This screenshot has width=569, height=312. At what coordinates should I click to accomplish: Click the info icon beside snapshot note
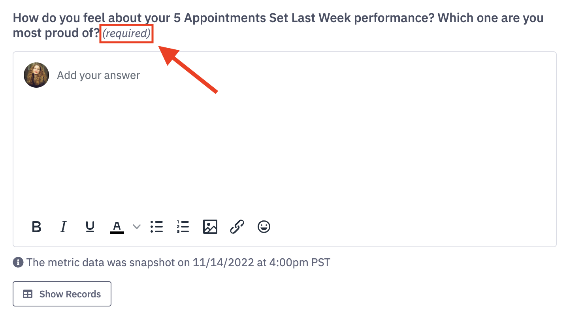coord(18,262)
